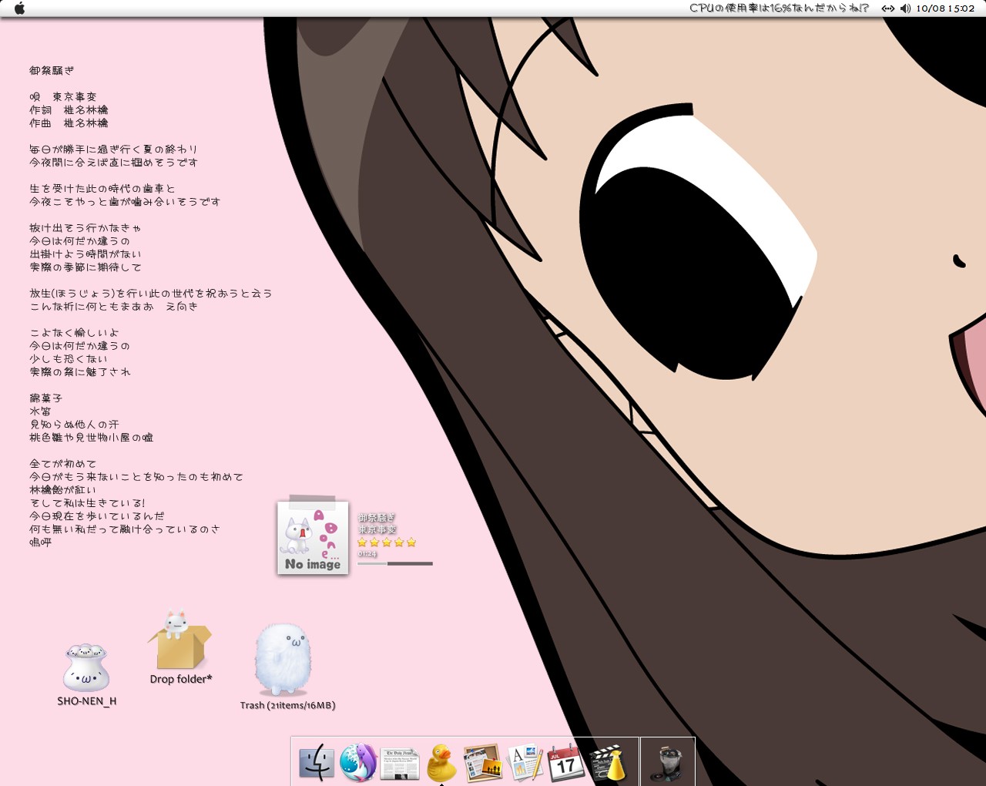This screenshot has height=786, width=986.
Task: Open the photo corkboard app in Dock
Action: (x=483, y=763)
